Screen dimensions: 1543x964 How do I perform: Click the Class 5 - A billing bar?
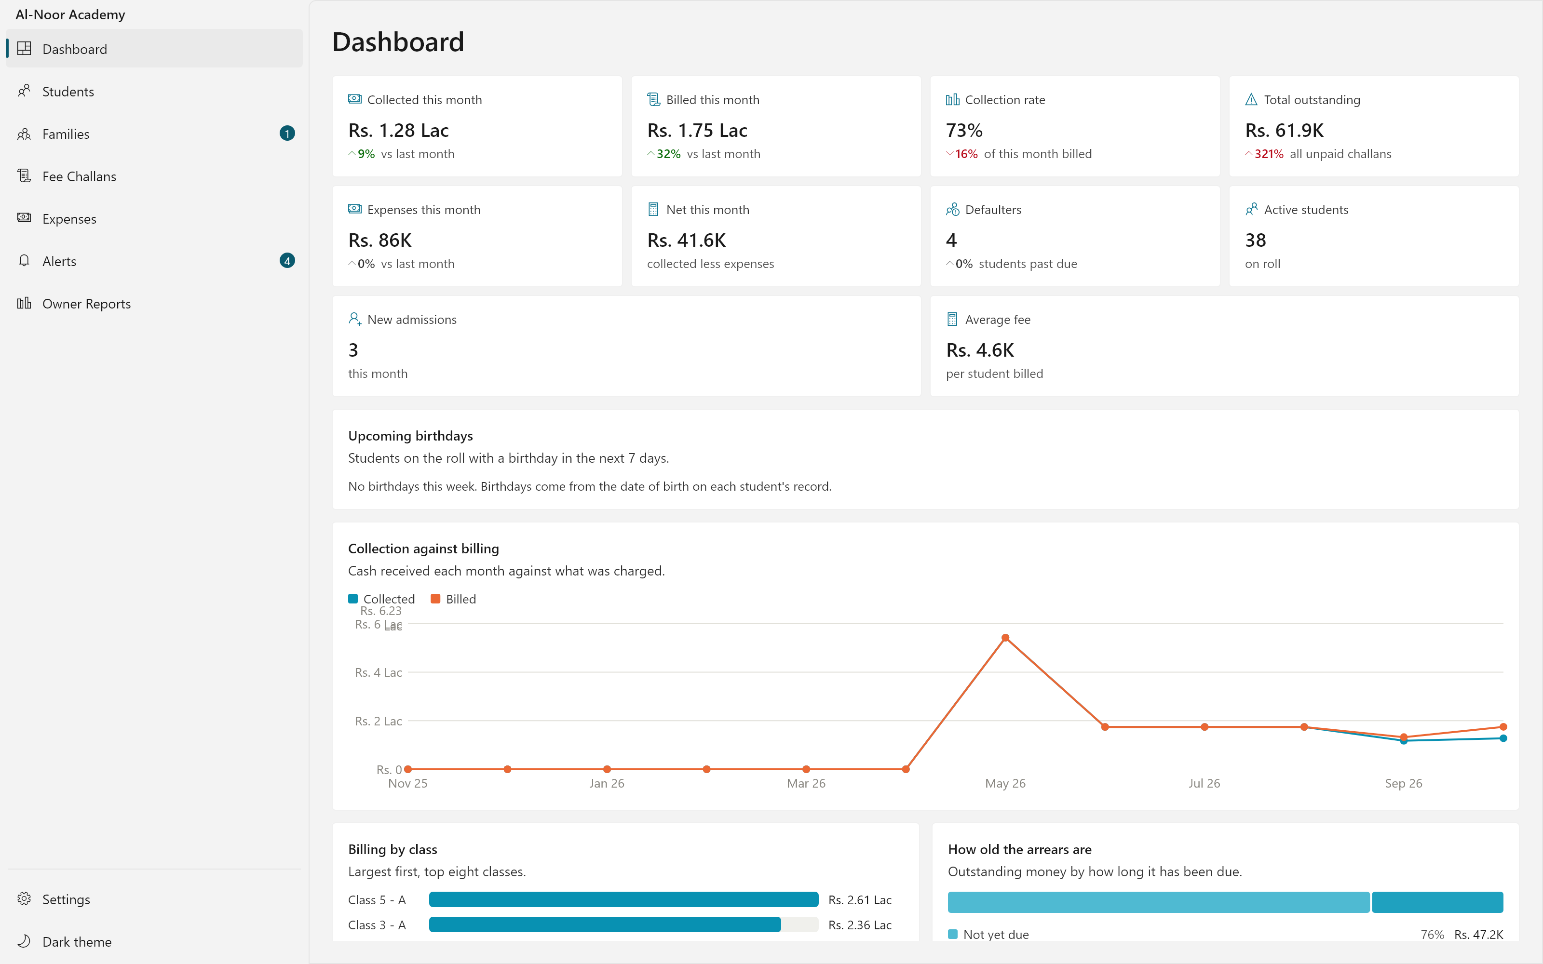tap(623, 899)
